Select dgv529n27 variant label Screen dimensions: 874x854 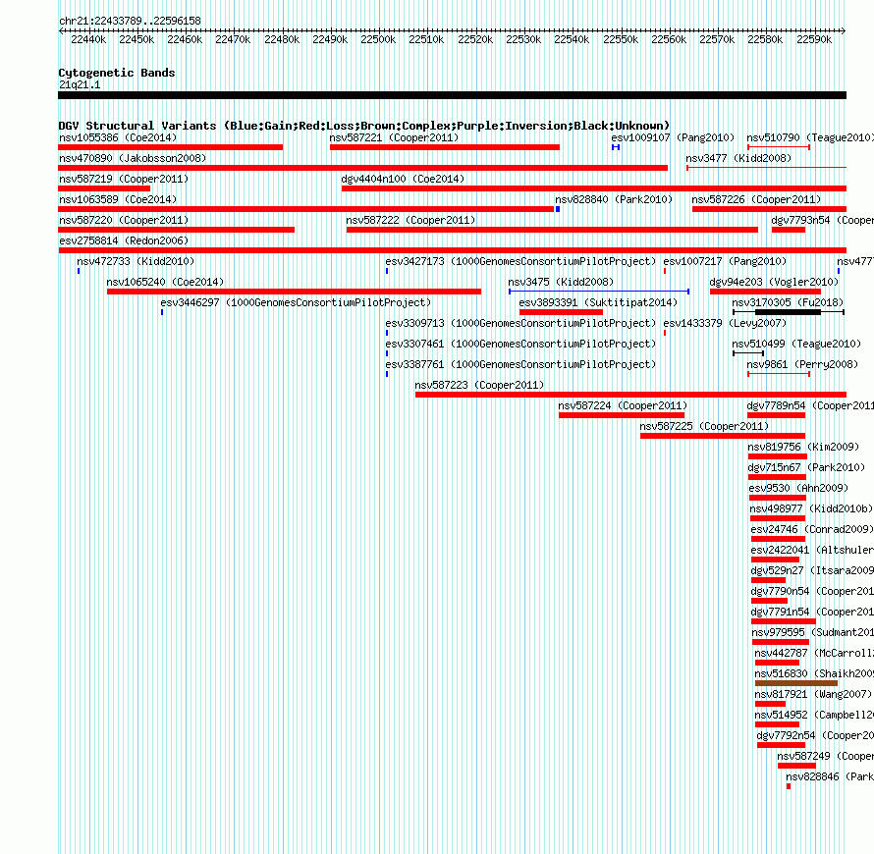pyautogui.click(x=812, y=570)
